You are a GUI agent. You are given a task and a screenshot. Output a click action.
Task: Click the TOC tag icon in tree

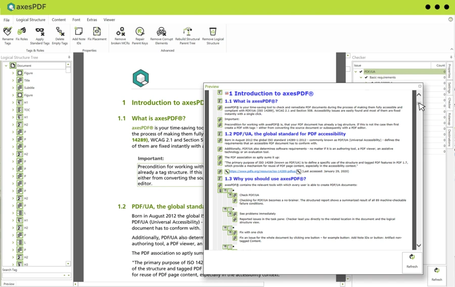(20, 110)
